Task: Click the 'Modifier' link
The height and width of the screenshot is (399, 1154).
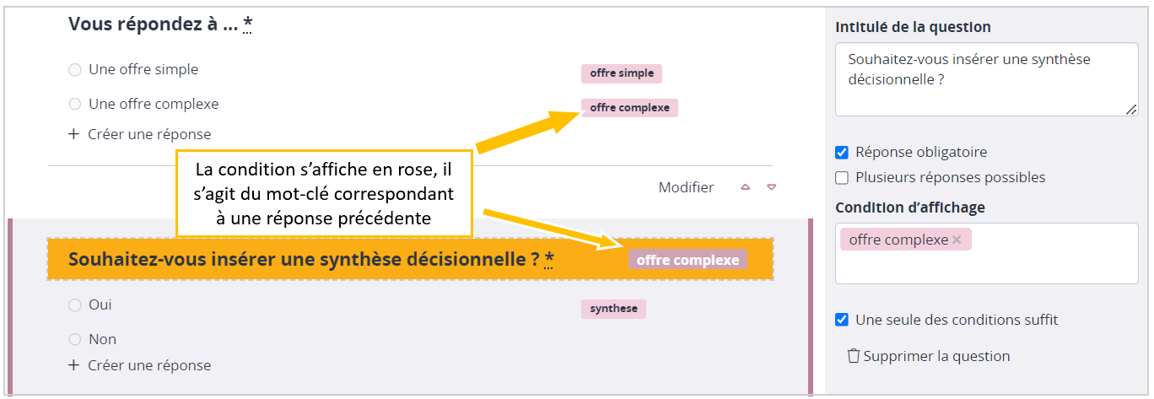Action: (x=686, y=187)
